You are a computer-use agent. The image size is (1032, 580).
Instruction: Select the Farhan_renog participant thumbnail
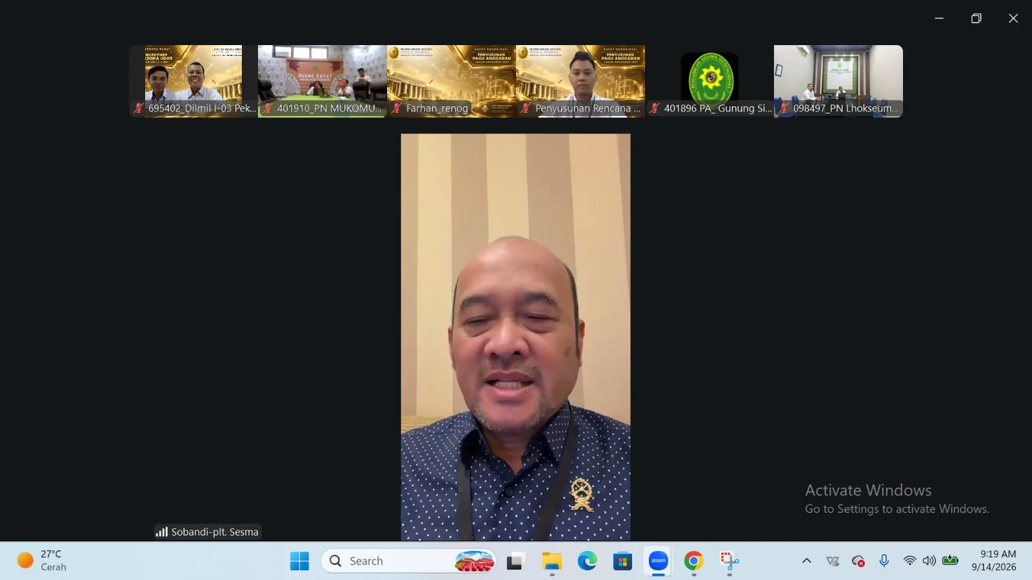point(451,81)
